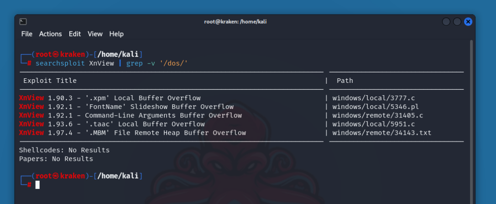
Task: Click the windows/local/5346.pl path
Action: coord(375,107)
